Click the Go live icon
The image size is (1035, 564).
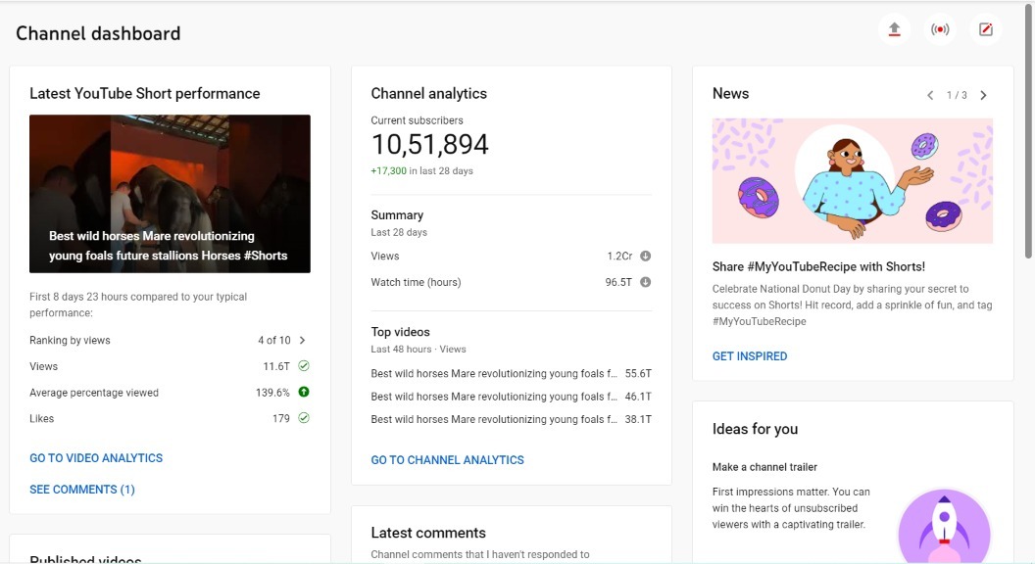coord(940,29)
